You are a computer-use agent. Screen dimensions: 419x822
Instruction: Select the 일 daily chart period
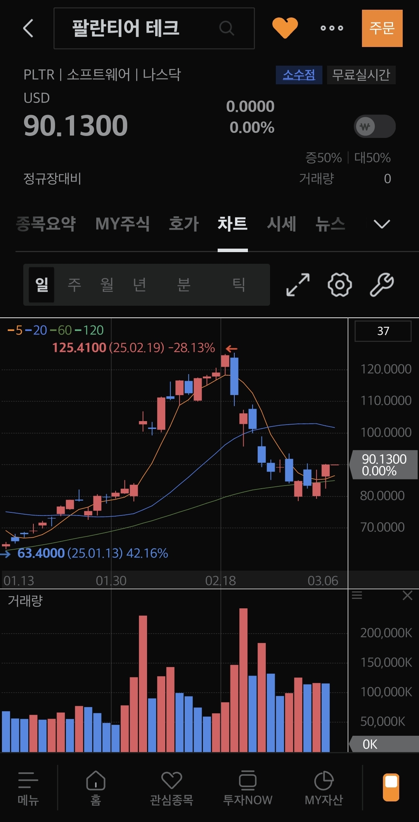pyautogui.click(x=42, y=285)
